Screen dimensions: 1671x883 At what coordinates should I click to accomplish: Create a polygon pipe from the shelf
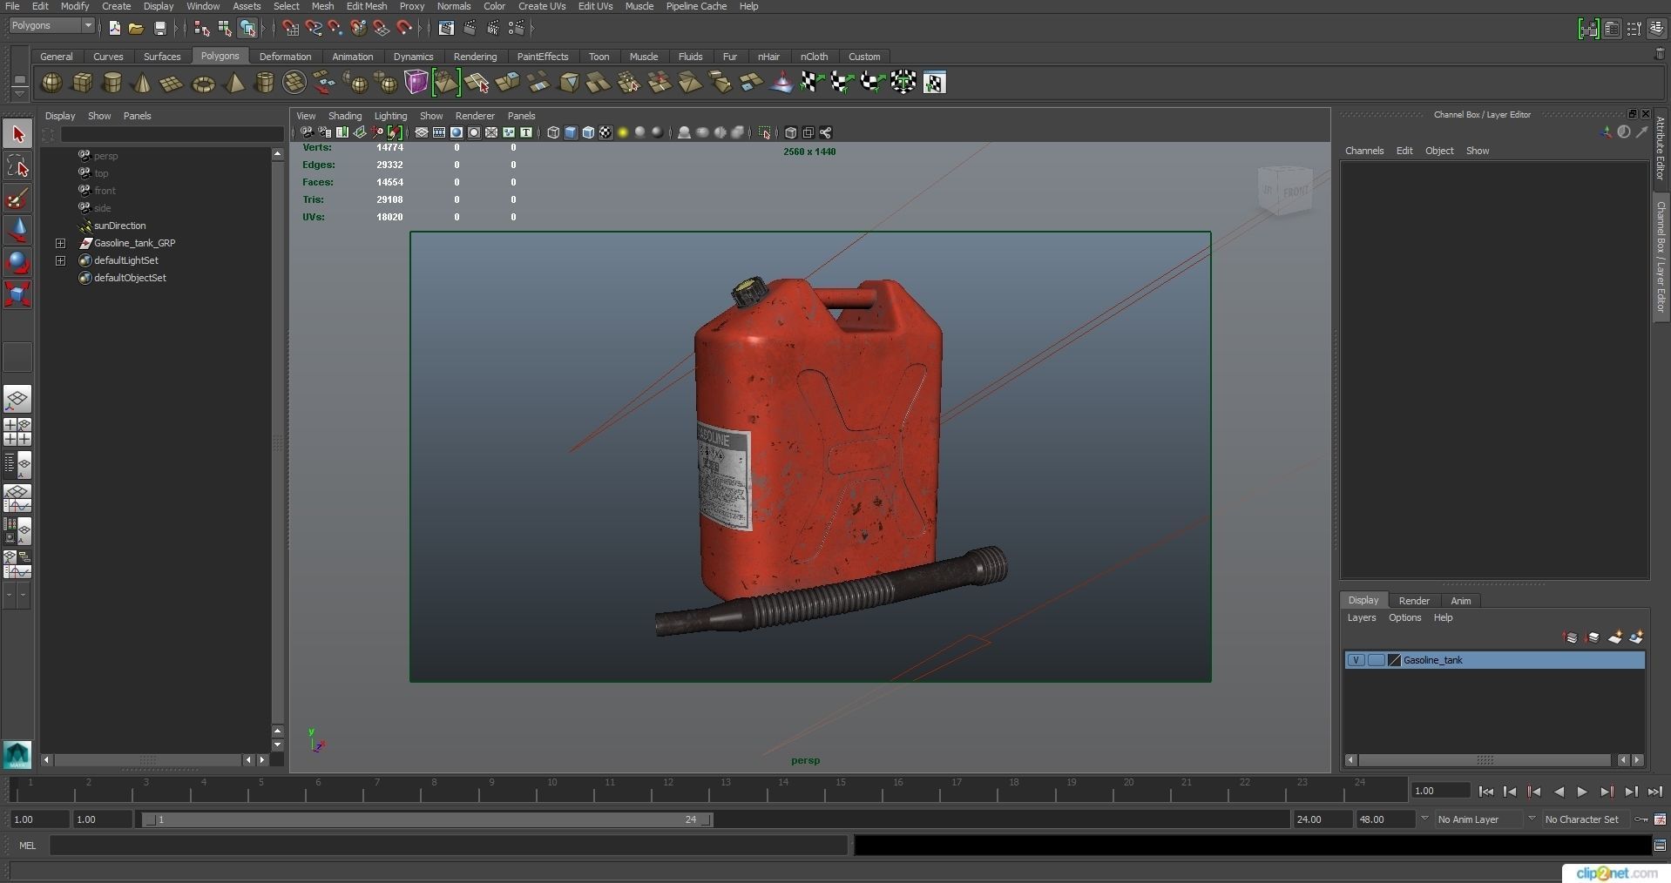point(264,83)
